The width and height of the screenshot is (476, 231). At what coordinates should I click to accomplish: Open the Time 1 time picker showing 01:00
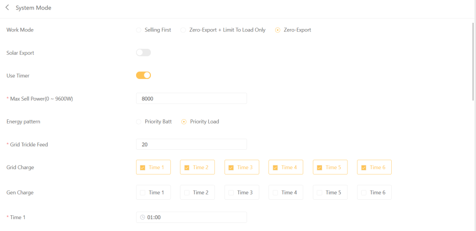191,217
